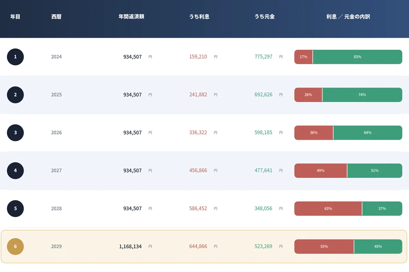Image resolution: width=409 pixels, height=272 pixels.
Task: Click the year 4 circle badge
Action: tap(15, 170)
